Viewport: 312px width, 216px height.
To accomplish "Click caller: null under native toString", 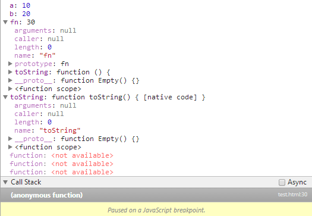I will point(39,114).
